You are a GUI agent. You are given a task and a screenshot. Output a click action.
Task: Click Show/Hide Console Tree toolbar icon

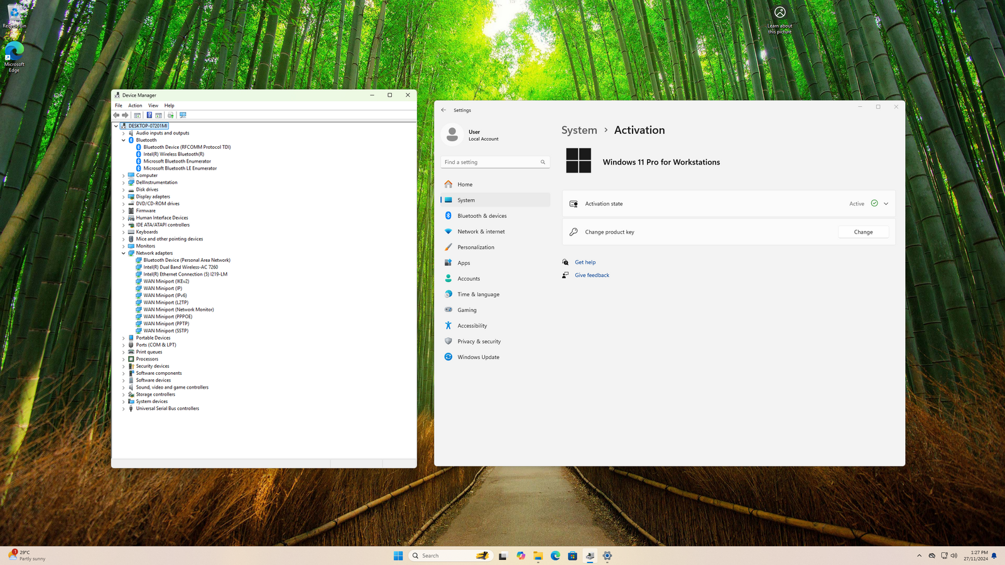coord(138,115)
